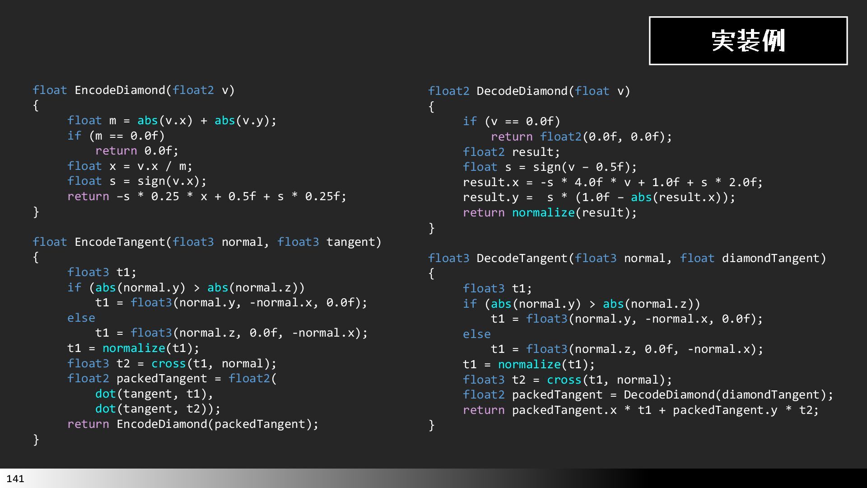Viewport: 867px width, 488px height.
Task: Select the EncodeTangent function signature line
Action: (x=207, y=242)
